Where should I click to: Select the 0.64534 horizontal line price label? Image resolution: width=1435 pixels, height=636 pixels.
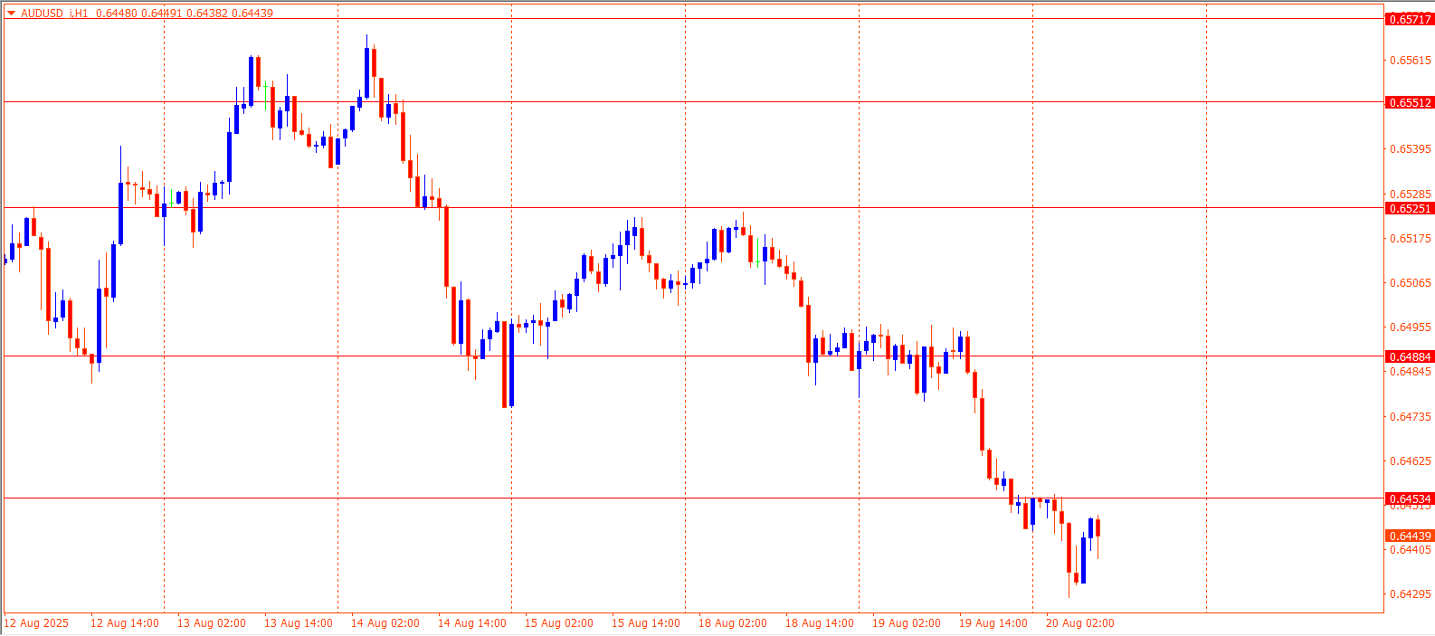(x=1410, y=498)
